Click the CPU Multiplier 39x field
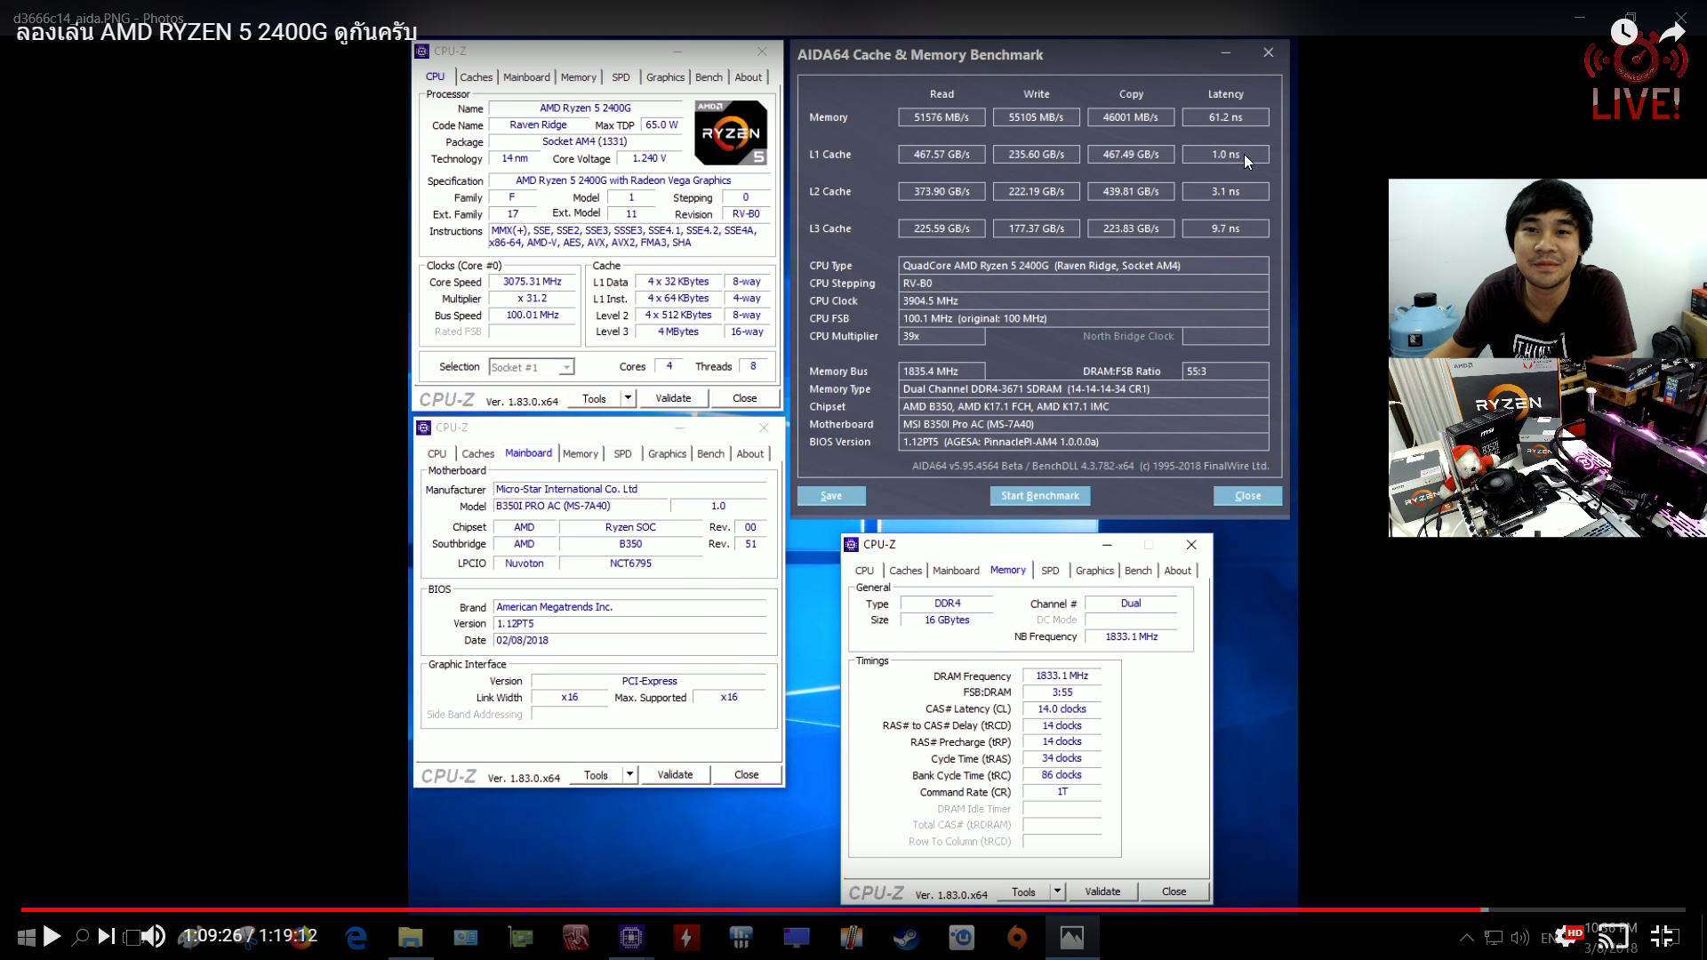This screenshot has height=960, width=1707. (x=942, y=336)
